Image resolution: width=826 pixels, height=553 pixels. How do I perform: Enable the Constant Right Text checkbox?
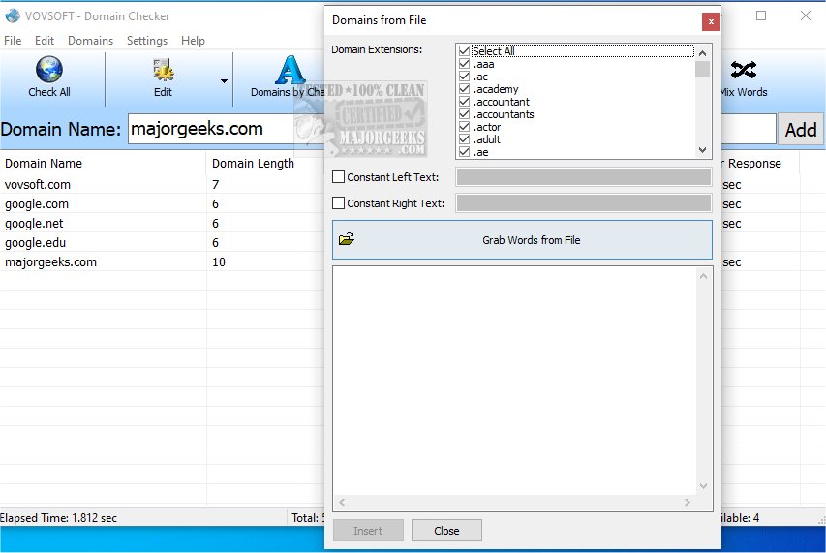point(338,203)
